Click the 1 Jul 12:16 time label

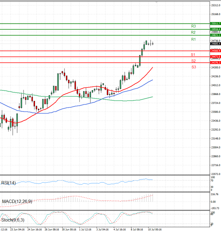pyautogui.click(x=85, y=230)
